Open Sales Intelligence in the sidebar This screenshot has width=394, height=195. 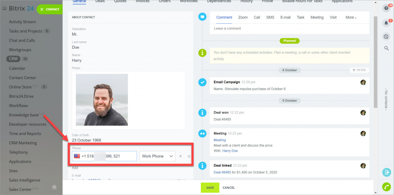(x=24, y=180)
